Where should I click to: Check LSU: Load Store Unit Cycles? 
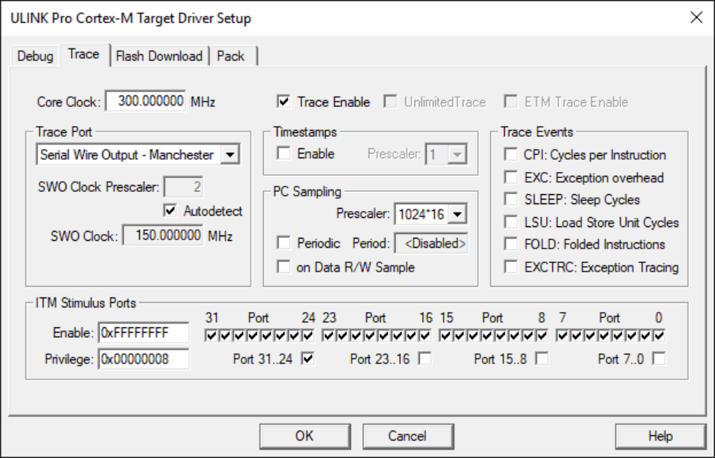[511, 222]
